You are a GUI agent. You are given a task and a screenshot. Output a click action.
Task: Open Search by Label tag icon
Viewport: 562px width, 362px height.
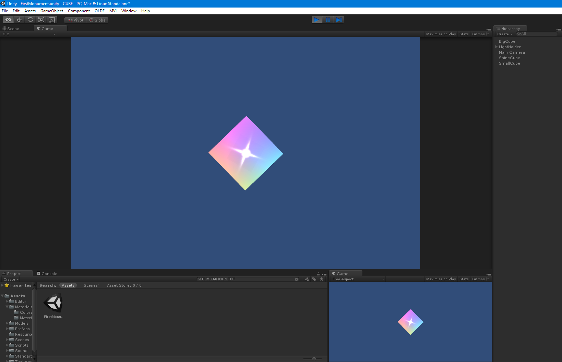point(314,279)
